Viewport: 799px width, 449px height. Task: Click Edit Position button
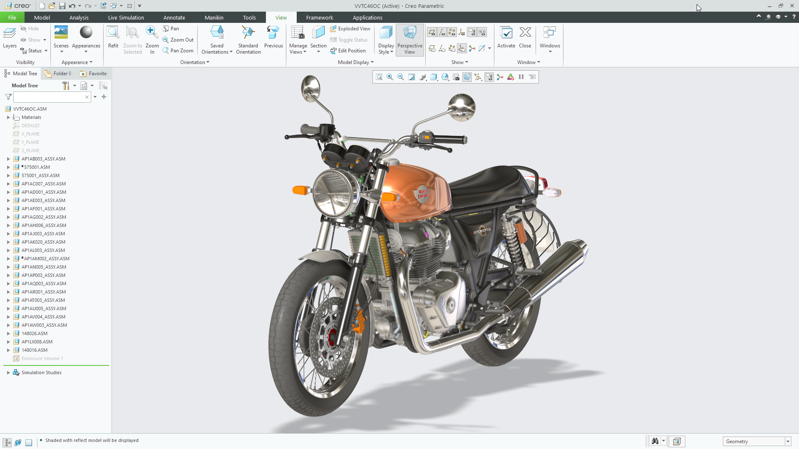[x=348, y=51]
